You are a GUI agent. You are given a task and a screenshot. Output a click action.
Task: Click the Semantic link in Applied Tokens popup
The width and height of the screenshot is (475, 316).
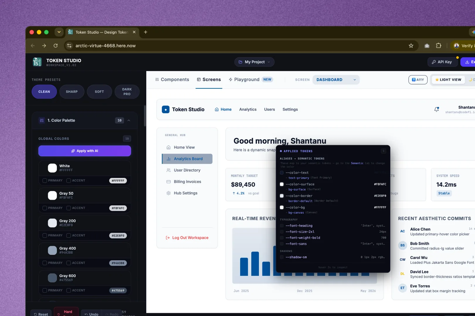point(357,163)
